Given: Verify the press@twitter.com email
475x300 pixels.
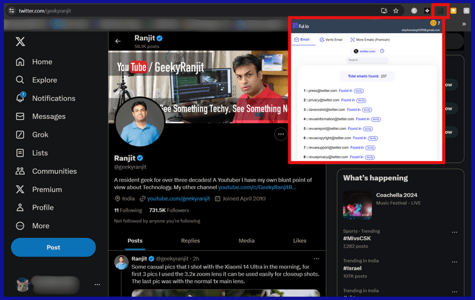Looking at the screenshot, I should (x=359, y=91).
